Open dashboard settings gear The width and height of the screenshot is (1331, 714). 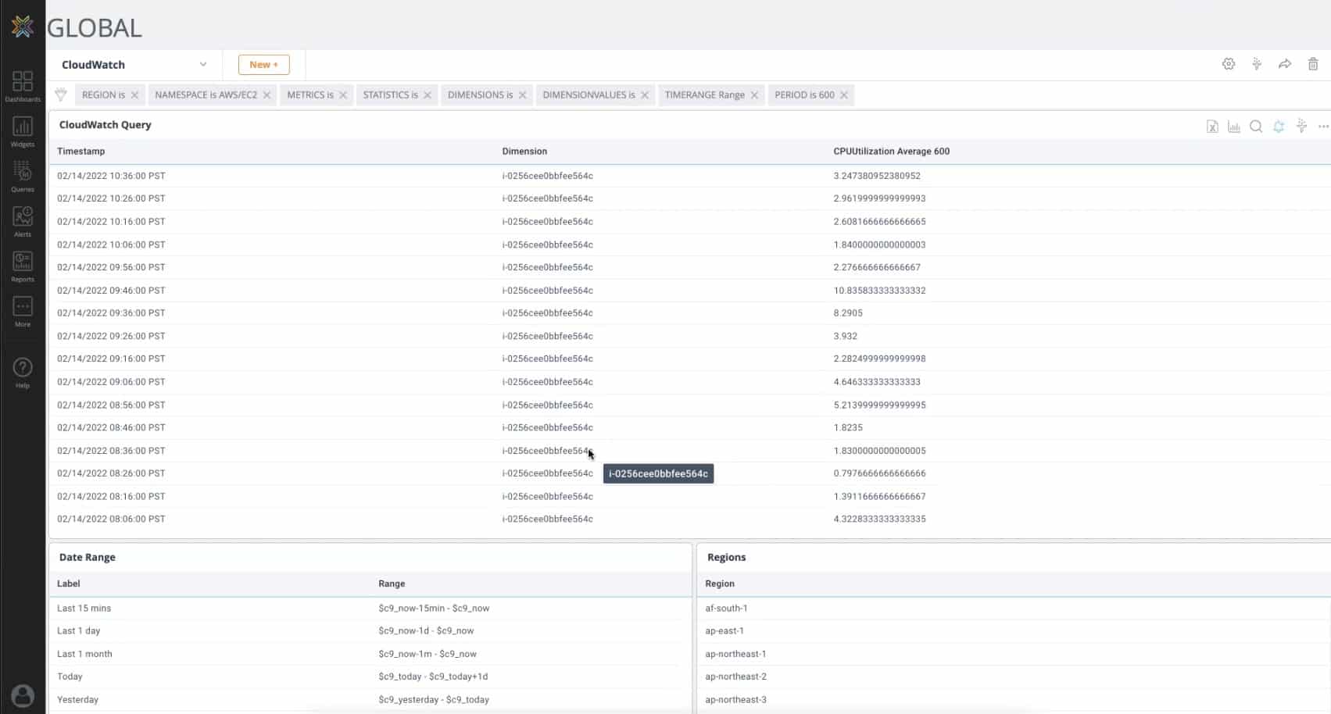coord(1229,64)
